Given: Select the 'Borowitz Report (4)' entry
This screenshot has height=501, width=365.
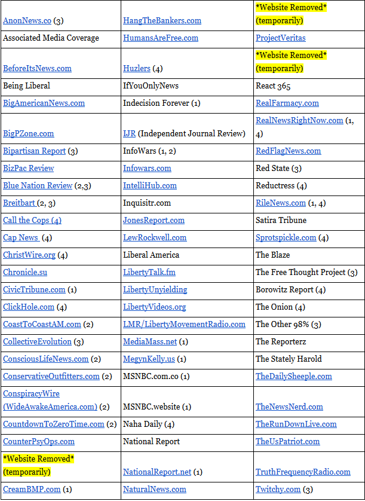Looking at the screenshot, I should coord(290,290).
